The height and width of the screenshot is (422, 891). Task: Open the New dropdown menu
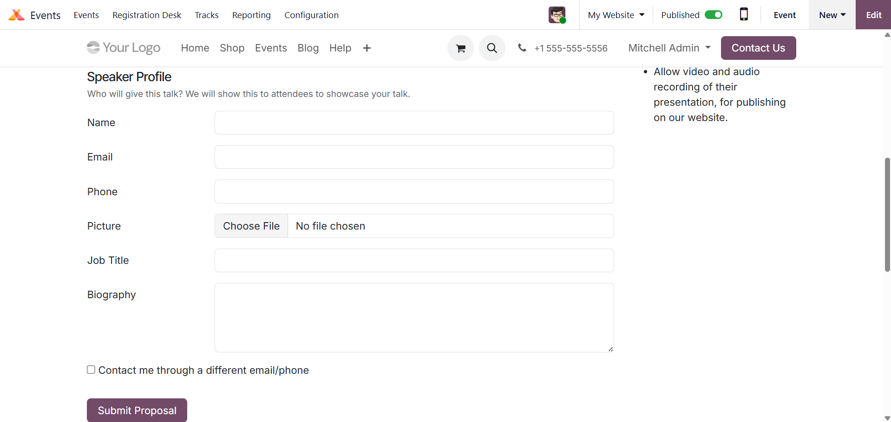[832, 15]
